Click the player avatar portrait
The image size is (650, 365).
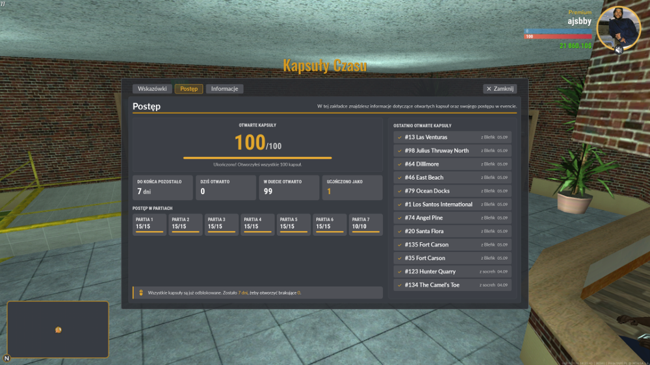click(x=619, y=29)
